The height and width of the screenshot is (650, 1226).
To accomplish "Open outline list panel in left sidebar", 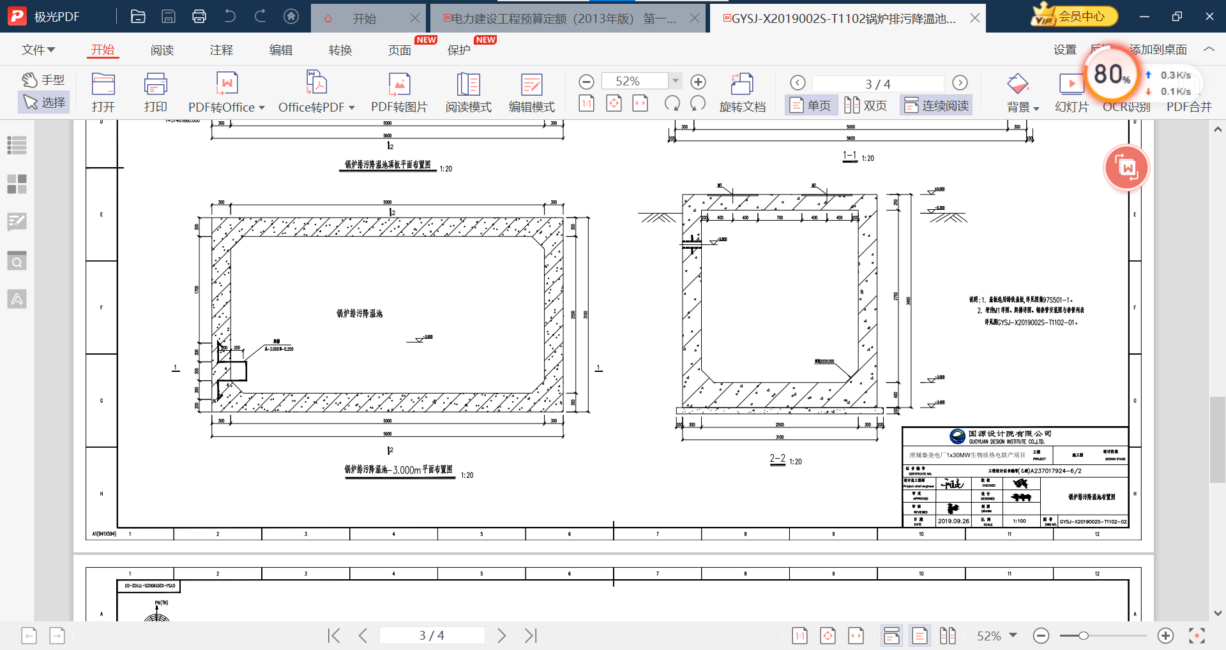I will coord(17,145).
